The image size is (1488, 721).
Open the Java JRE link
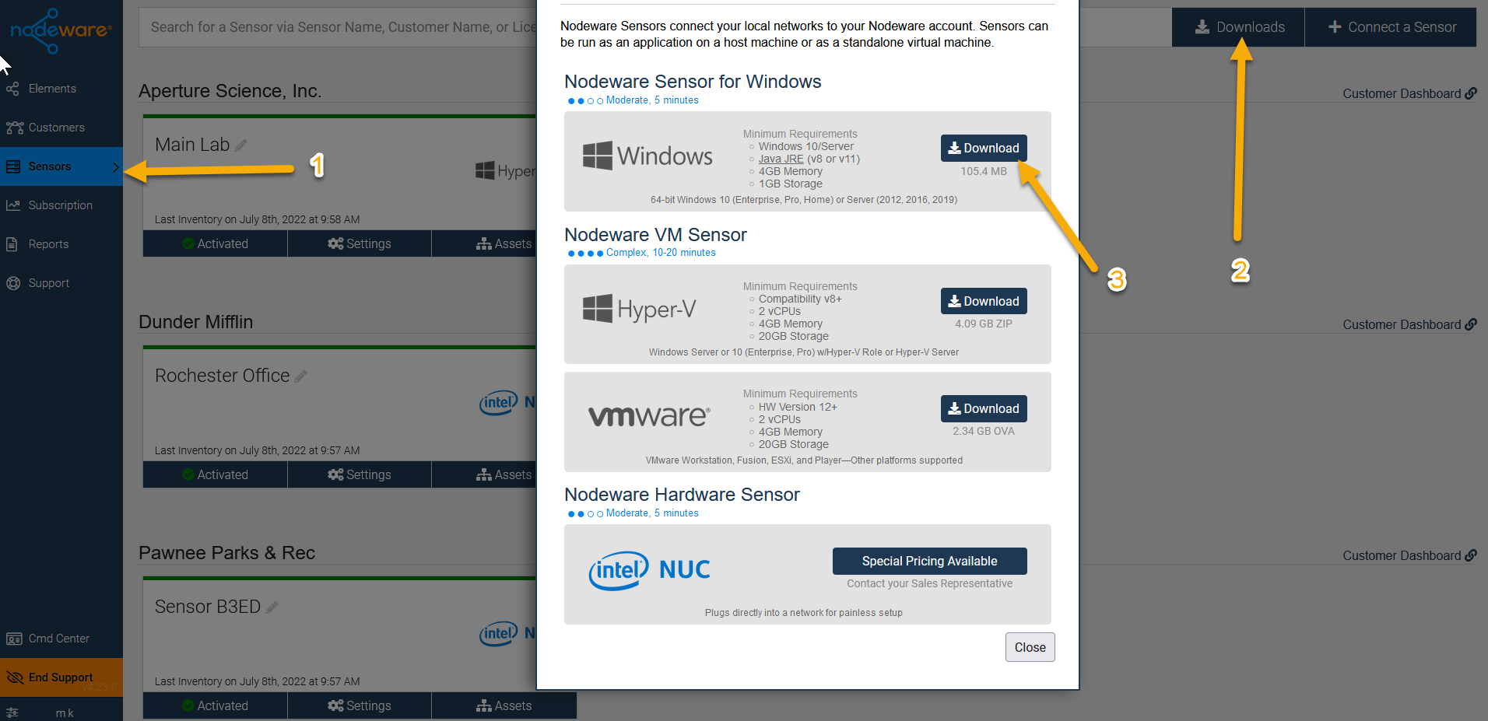781,158
